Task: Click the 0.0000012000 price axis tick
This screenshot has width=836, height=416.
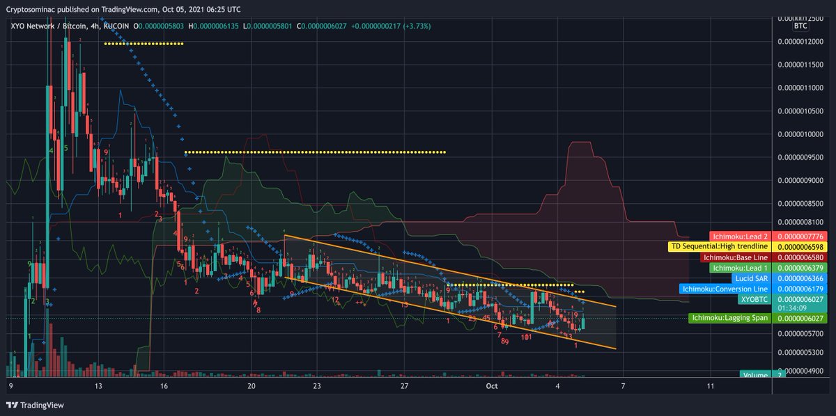Action: pyautogui.click(x=802, y=42)
